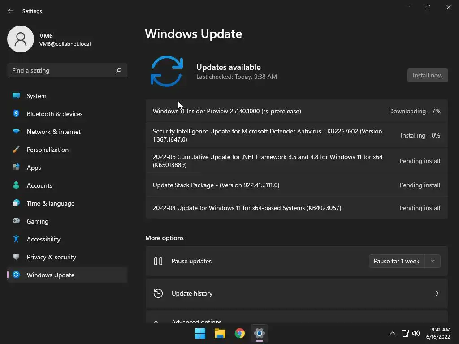This screenshot has width=459, height=344.
Task: Show hidden tray icons chevron
Action: click(393, 333)
